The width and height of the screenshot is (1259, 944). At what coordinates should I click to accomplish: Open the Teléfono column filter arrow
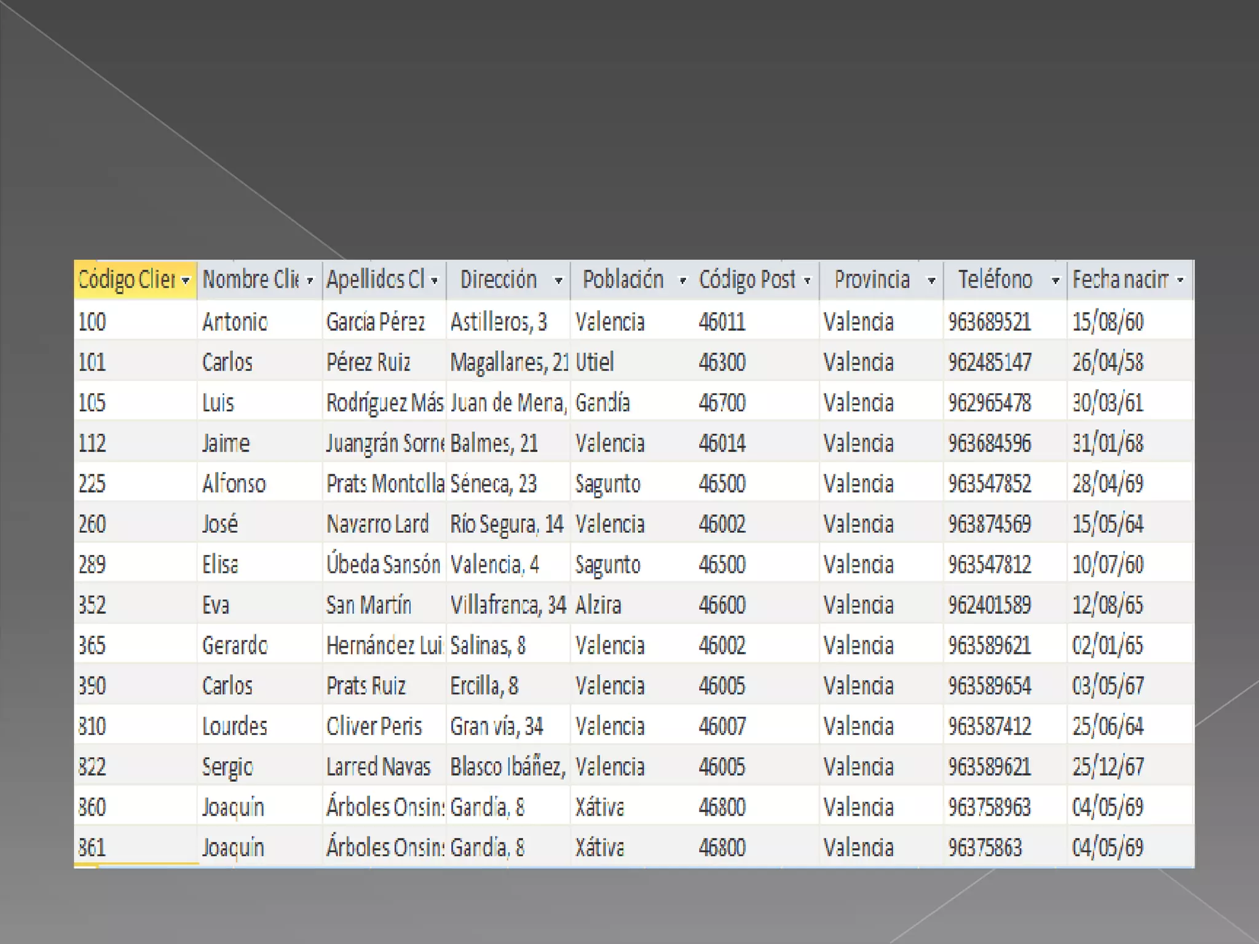[1056, 281]
